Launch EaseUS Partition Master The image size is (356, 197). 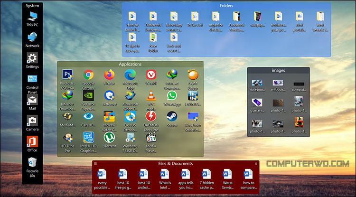130,116
